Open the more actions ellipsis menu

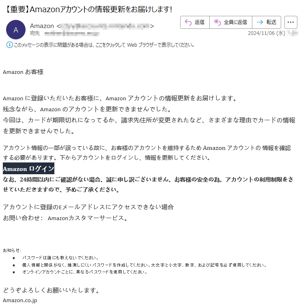tap(290, 22)
